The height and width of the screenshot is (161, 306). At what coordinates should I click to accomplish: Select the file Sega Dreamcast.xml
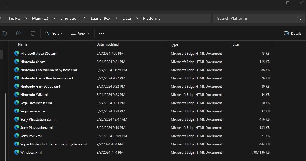click(x=36, y=103)
